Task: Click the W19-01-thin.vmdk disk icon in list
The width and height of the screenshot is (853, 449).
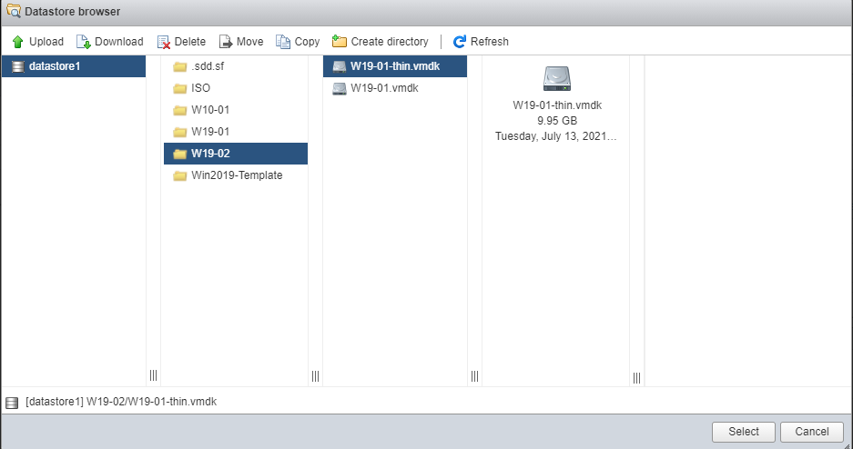Action: [340, 66]
